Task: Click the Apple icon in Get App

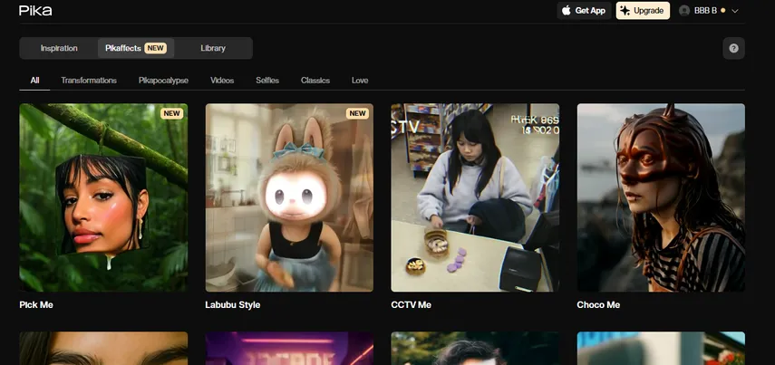Action: coord(567,11)
